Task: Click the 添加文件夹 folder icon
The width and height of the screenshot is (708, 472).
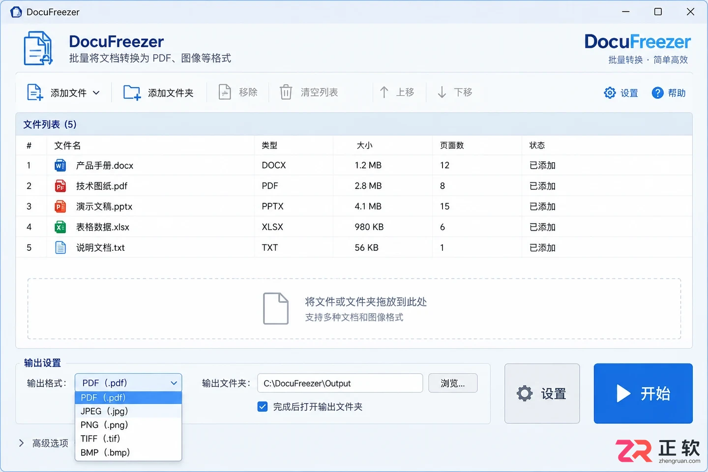Action: click(x=132, y=92)
